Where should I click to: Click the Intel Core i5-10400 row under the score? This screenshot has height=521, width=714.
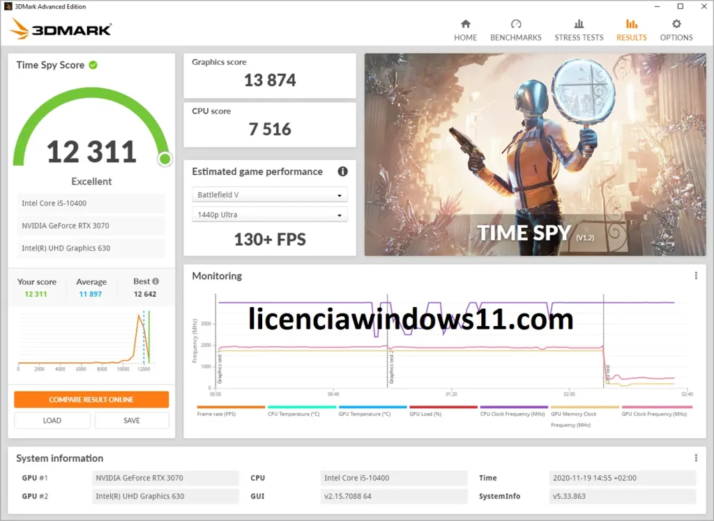pos(91,203)
